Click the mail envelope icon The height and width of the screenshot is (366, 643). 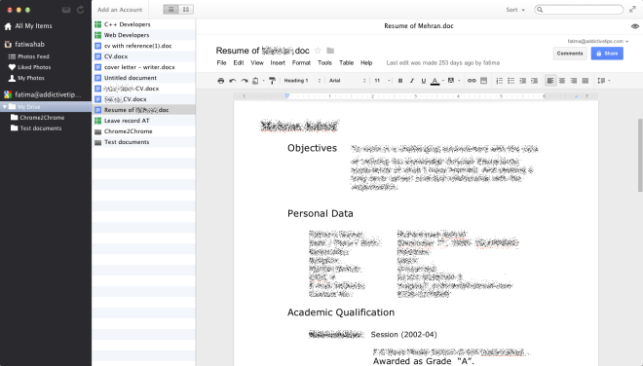(x=66, y=10)
